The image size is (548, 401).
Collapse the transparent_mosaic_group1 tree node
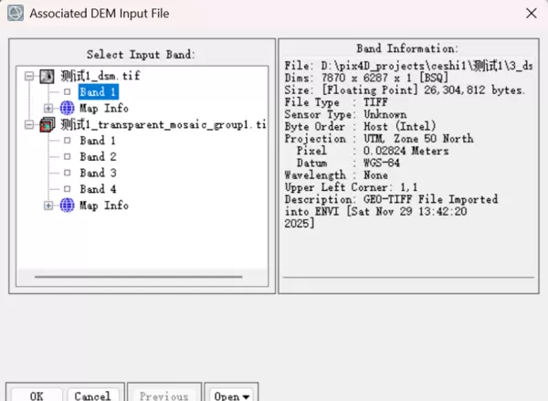click(30, 124)
